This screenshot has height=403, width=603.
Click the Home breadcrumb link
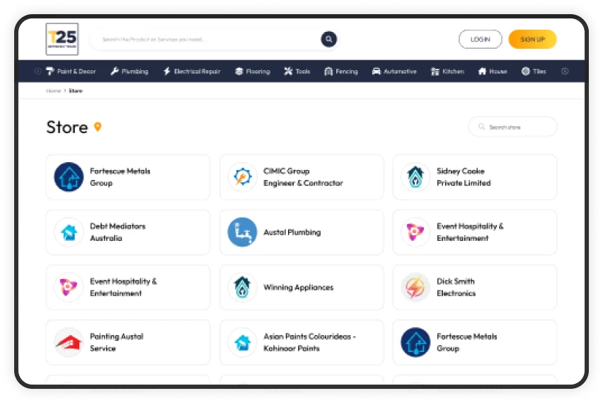coord(53,91)
